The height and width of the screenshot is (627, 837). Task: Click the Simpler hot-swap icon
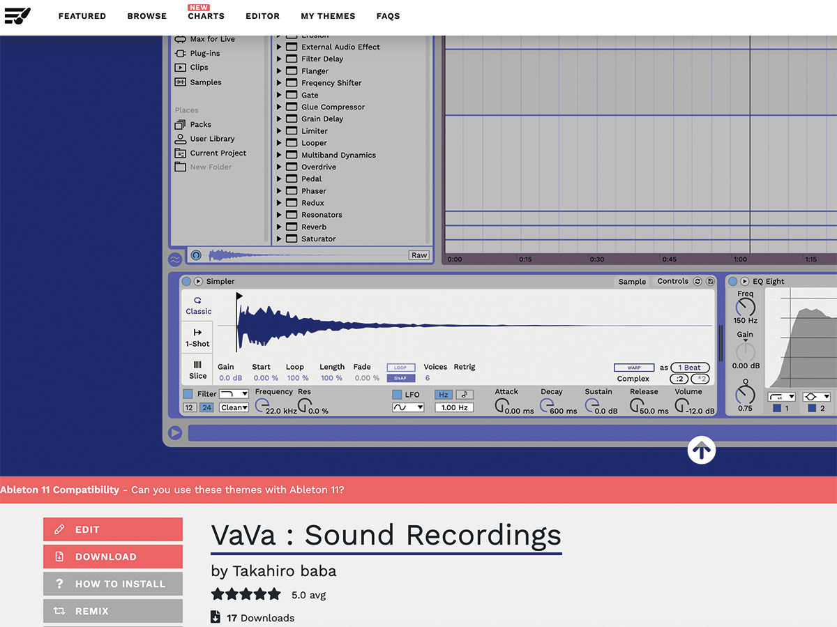tap(697, 281)
